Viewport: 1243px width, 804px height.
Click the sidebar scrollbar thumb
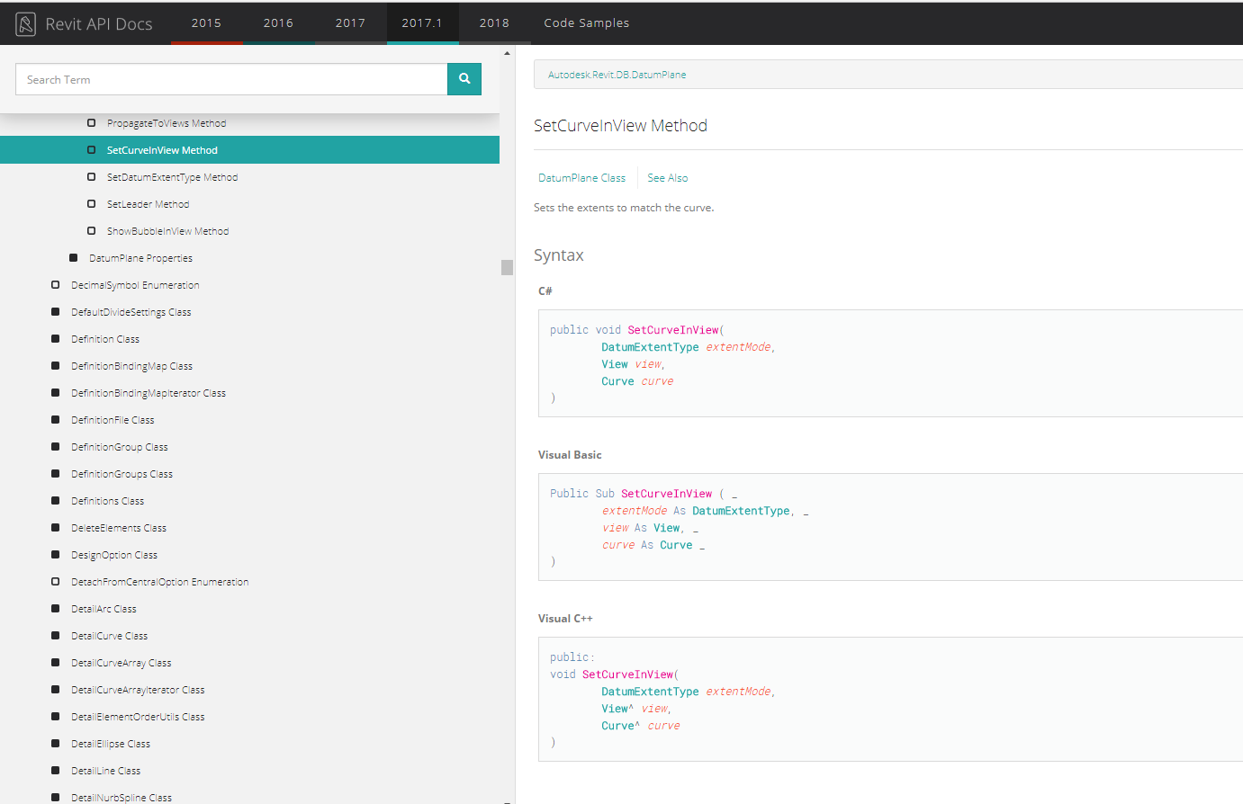tap(507, 267)
